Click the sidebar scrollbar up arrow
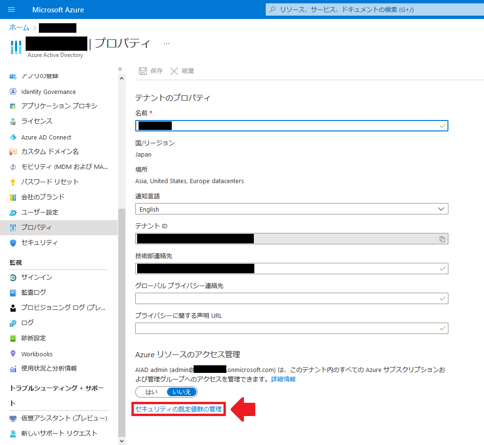This screenshot has height=445, width=484. [x=121, y=78]
